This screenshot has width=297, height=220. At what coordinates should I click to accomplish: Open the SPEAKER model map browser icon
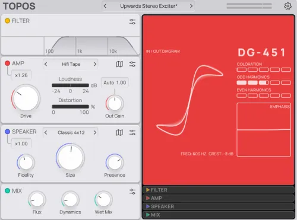[x=119, y=132]
